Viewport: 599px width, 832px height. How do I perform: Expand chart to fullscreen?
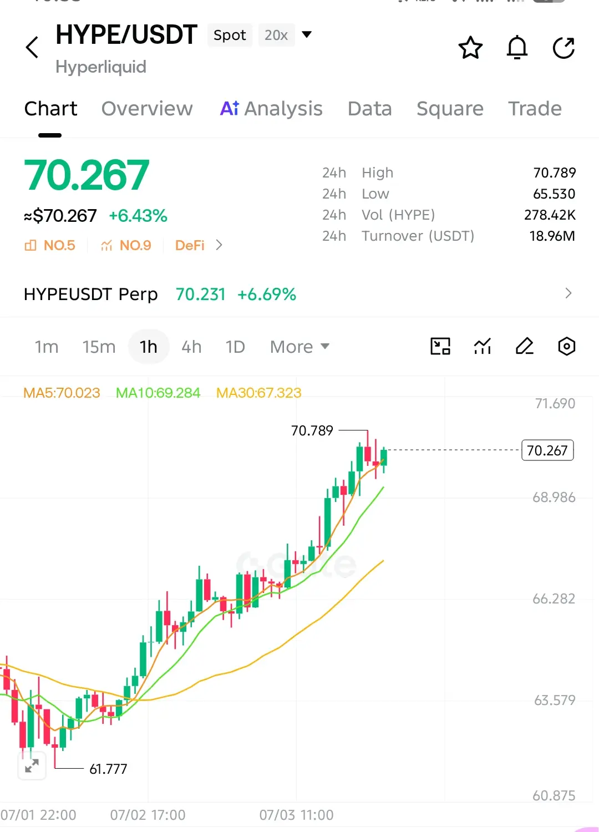click(x=32, y=766)
